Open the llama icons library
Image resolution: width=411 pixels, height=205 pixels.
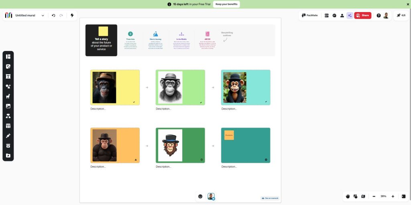pos(8,96)
